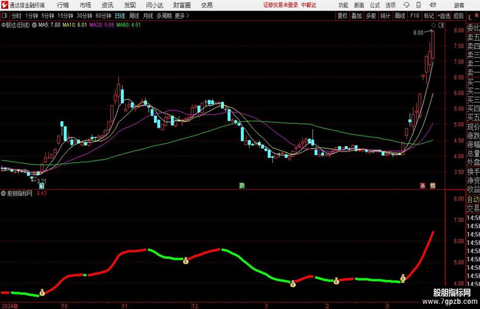The image size is (480, 309).
Task: Click the 统计 statistics button
Action: (x=386, y=16)
